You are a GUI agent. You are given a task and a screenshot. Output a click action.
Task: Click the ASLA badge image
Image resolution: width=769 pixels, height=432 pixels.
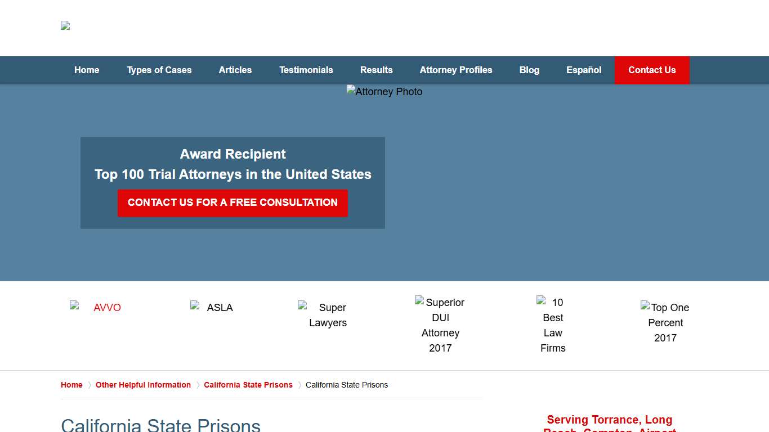click(x=212, y=307)
